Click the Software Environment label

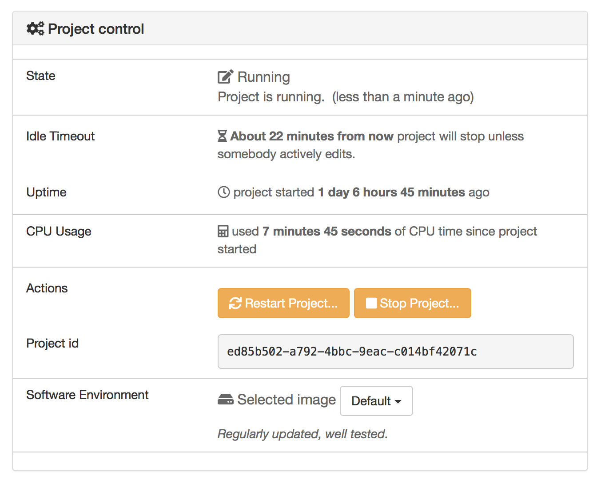click(87, 395)
